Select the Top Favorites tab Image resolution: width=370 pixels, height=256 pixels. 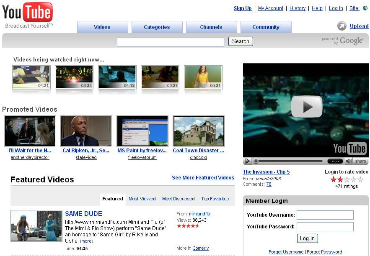(x=215, y=199)
